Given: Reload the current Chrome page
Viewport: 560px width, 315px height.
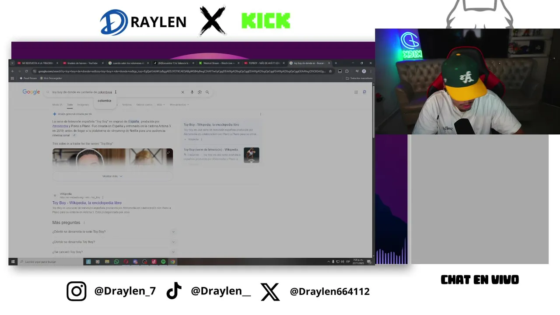Looking at the screenshot, I should 26,71.
